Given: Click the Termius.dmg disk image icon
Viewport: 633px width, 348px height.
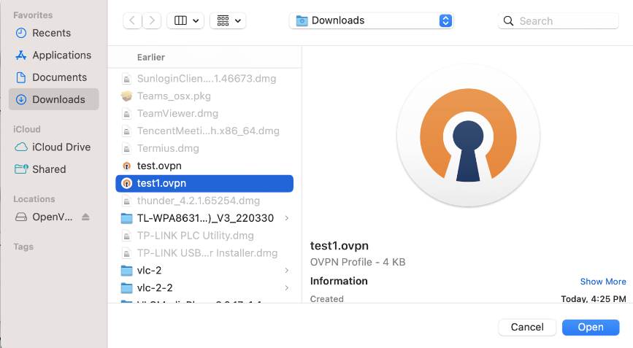Looking at the screenshot, I should [x=127, y=148].
